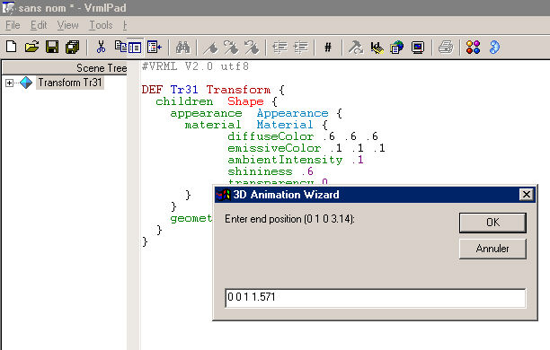
Task: Preview the scene with the monitor icon
Action: (418, 47)
